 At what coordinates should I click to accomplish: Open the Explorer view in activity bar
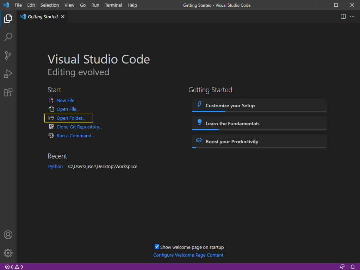(x=8, y=19)
